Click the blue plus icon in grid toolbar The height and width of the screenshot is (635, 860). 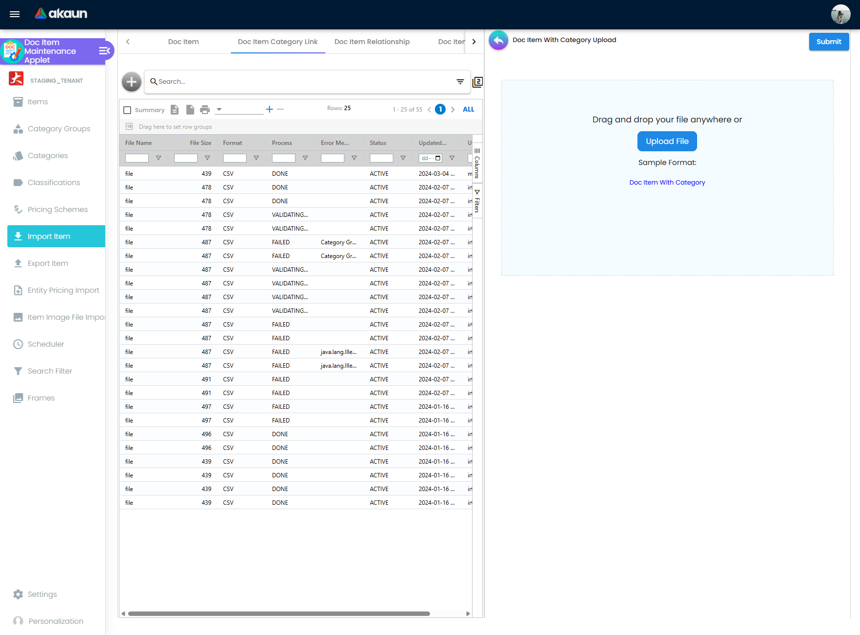click(x=270, y=109)
